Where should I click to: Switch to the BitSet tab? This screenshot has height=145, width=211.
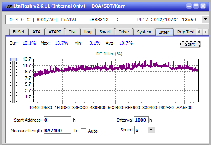click(x=19, y=32)
